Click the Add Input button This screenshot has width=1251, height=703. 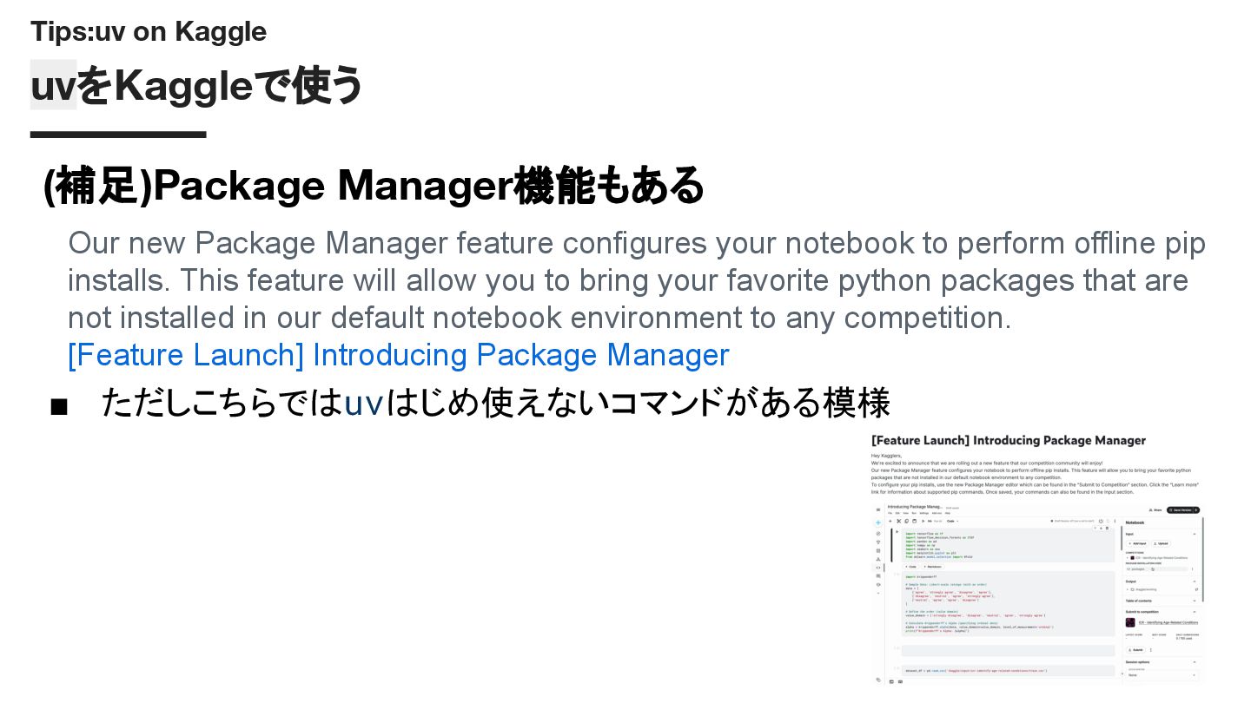(x=1137, y=543)
